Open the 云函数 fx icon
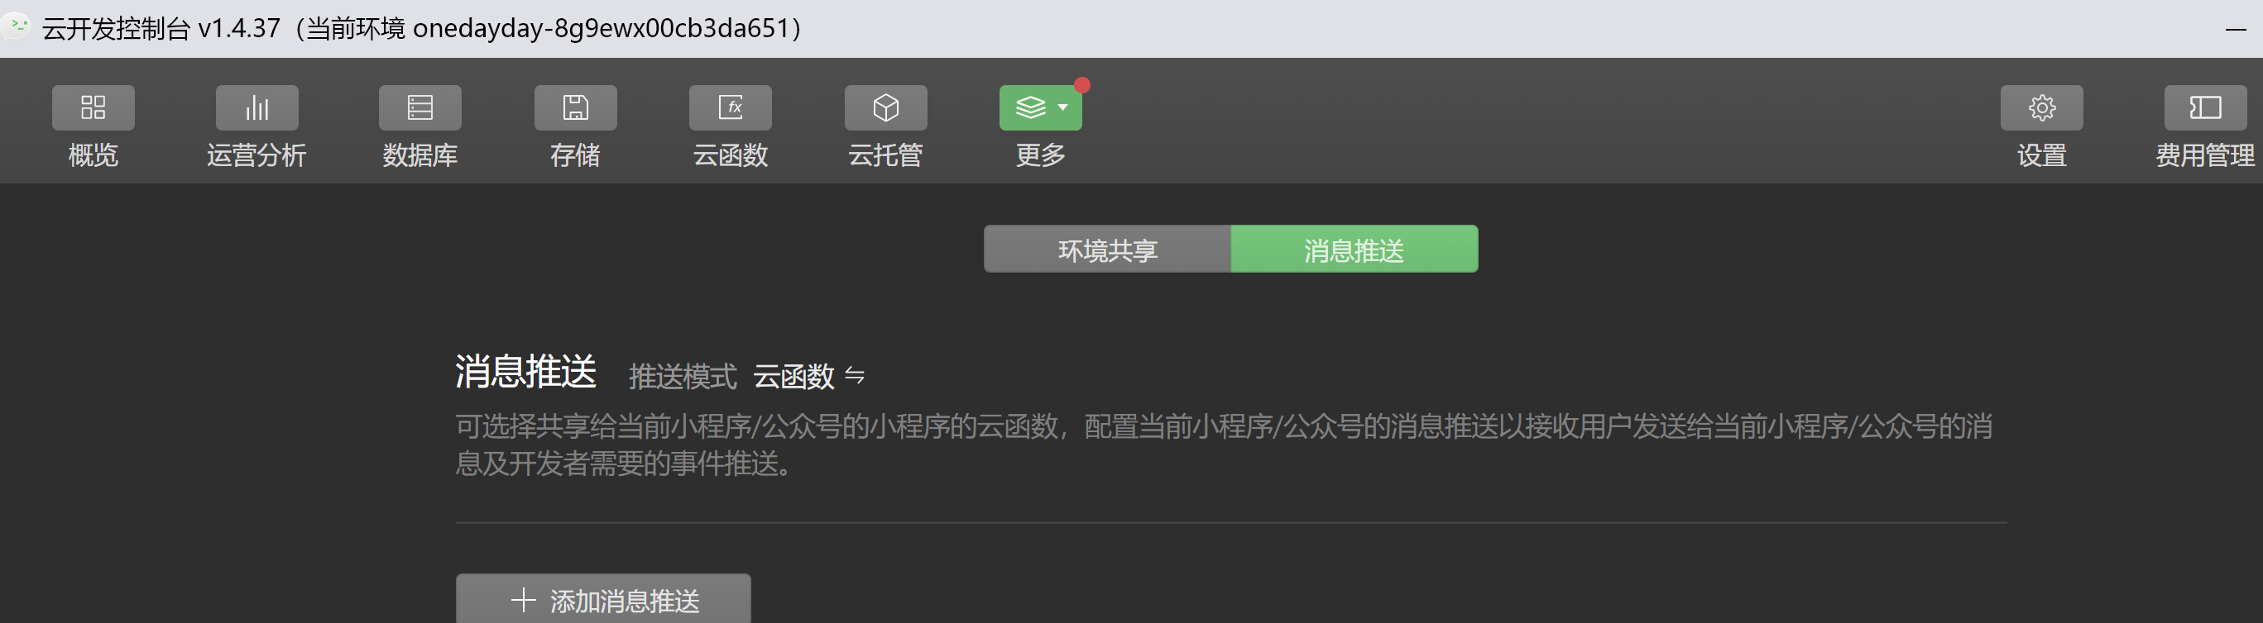This screenshot has width=2263, height=623. (730, 107)
